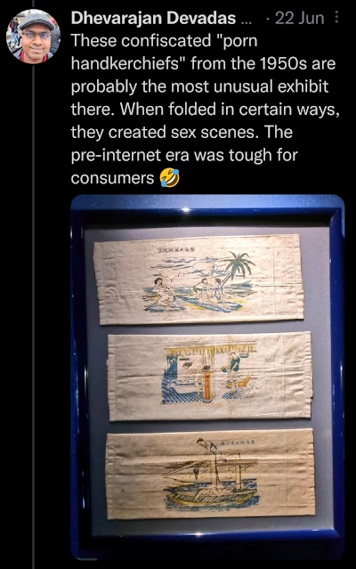The image size is (356, 569).
Task: View the bottom handkerchief with boat
Action: 210,473
